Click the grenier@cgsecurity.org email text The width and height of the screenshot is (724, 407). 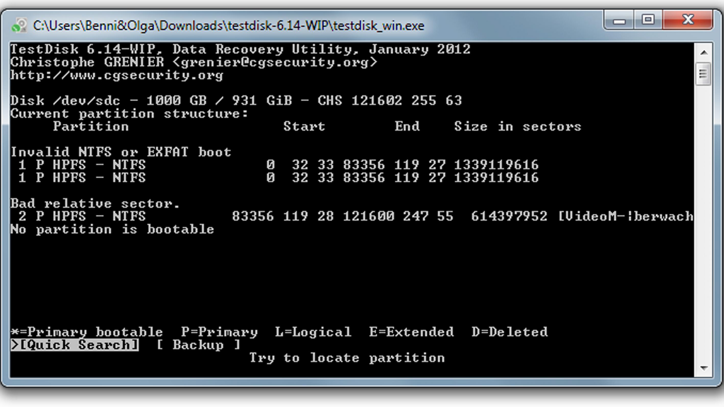point(274,62)
